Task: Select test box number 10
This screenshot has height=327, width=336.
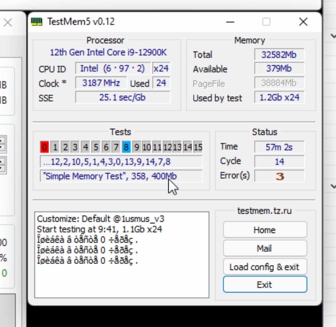Action: [147, 147]
